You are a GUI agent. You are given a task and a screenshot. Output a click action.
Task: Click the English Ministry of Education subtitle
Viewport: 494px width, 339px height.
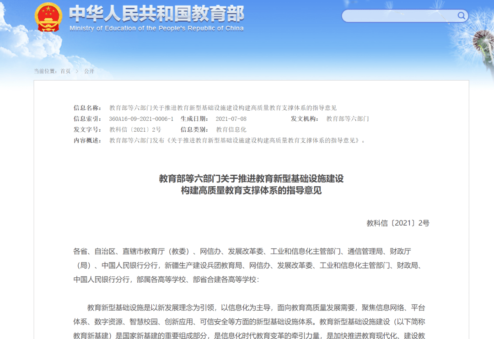[x=156, y=28]
